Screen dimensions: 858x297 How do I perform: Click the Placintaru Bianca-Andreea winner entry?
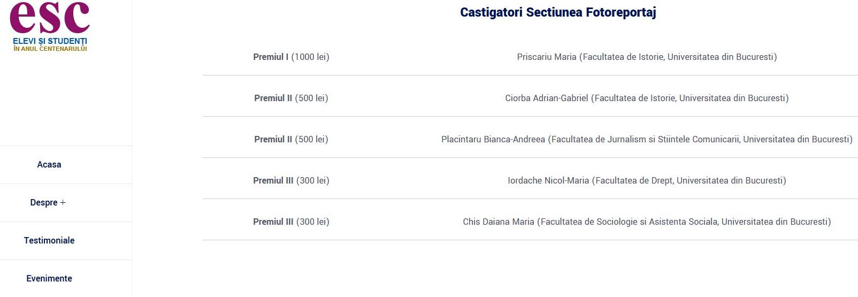coord(647,140)
